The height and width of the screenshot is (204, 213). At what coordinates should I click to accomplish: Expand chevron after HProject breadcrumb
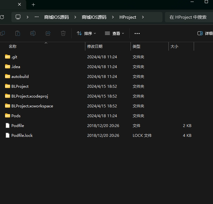(x=143, y=17)
